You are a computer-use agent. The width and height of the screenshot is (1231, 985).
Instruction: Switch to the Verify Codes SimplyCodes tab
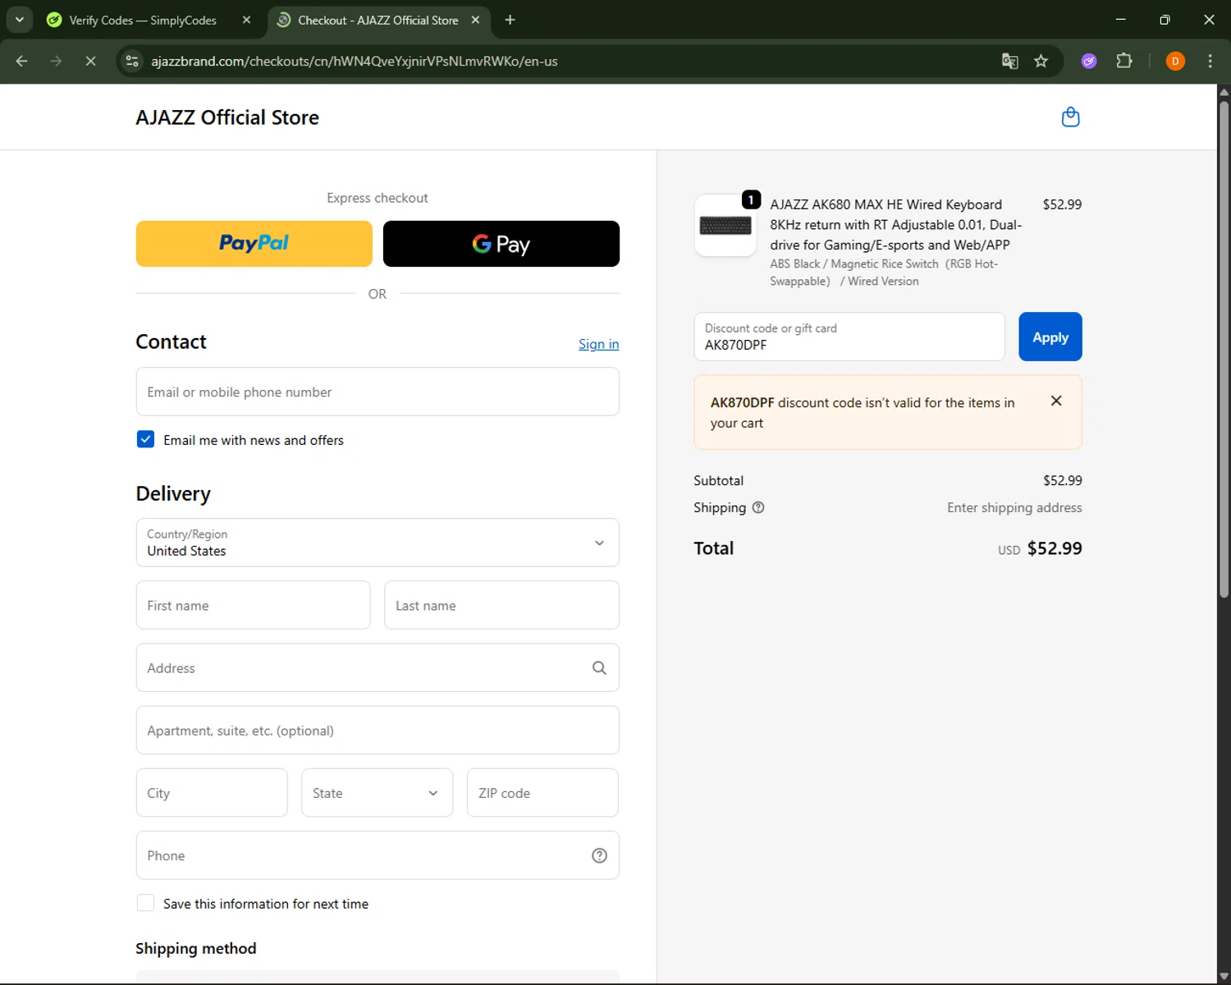[142, 20]
